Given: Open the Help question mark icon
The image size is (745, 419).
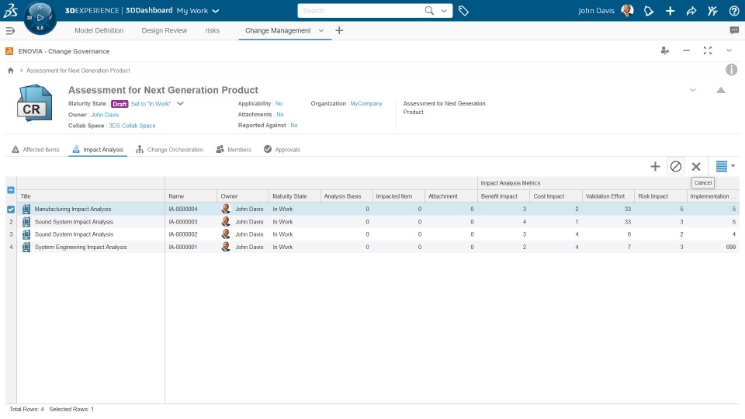Looking at the screenshot, I should pyautogui.click(x=734, y=11).
